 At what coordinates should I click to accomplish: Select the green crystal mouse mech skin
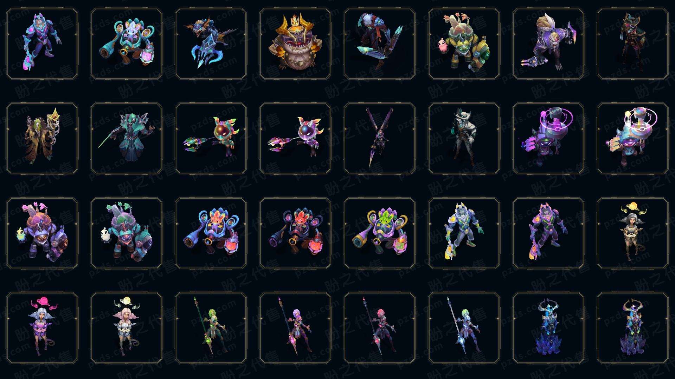pyautogui.click(x=380, y=233)
